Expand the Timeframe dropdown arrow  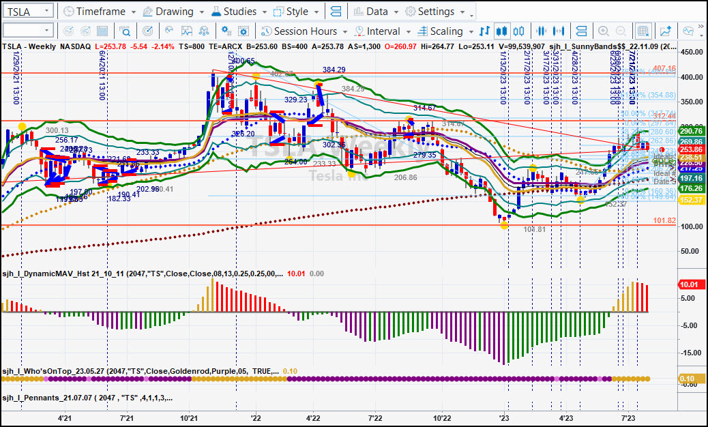(x=133, y=12)
